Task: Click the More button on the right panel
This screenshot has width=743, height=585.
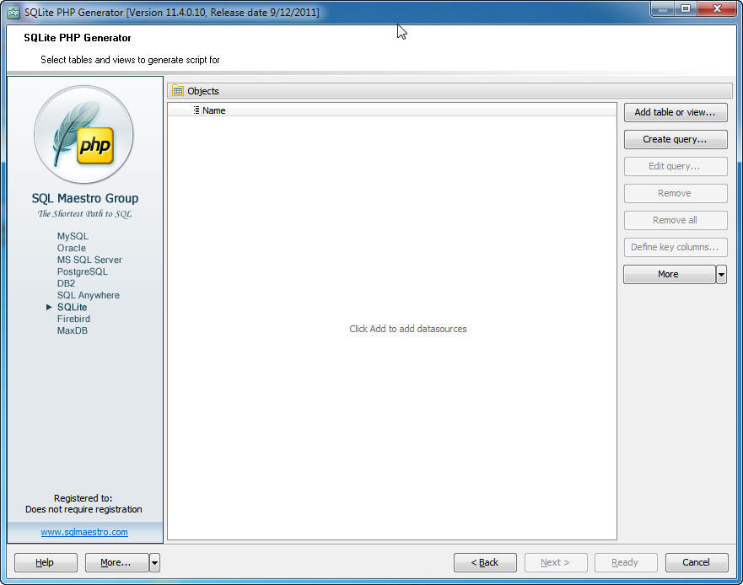Action: 668,274
